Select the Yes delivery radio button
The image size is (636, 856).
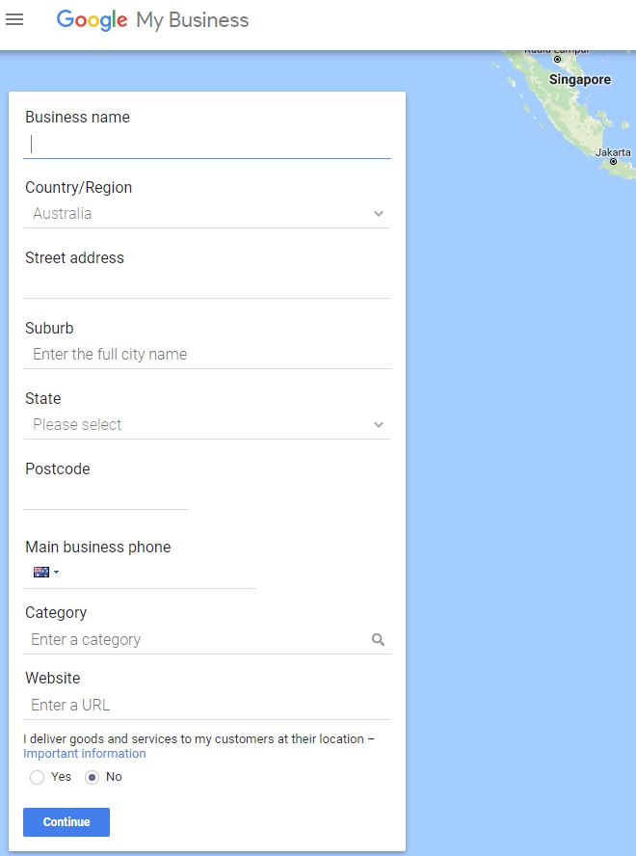38,777
